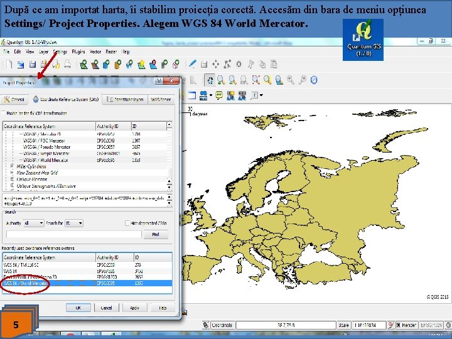Select the Pan Map hand tool
This screenshot has width=452, height=339.
point(210,80)
